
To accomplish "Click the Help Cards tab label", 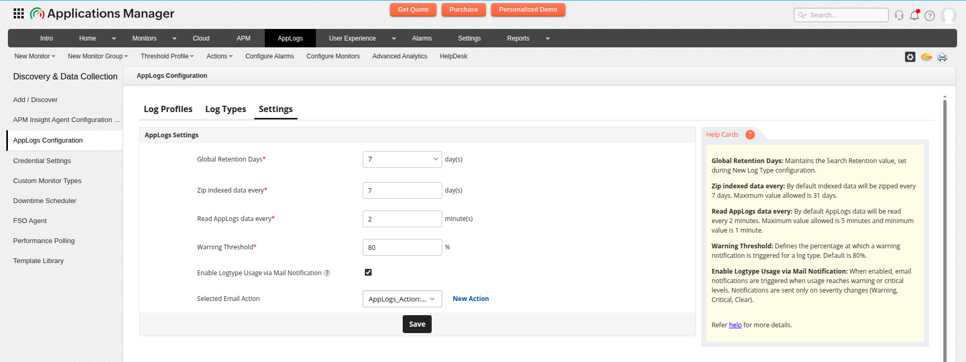I will 722,135.
